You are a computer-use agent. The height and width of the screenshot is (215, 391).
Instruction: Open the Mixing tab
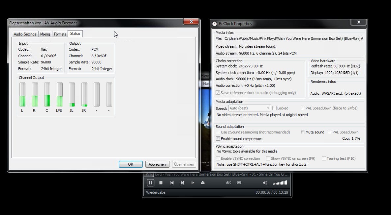tap(45, 34)
